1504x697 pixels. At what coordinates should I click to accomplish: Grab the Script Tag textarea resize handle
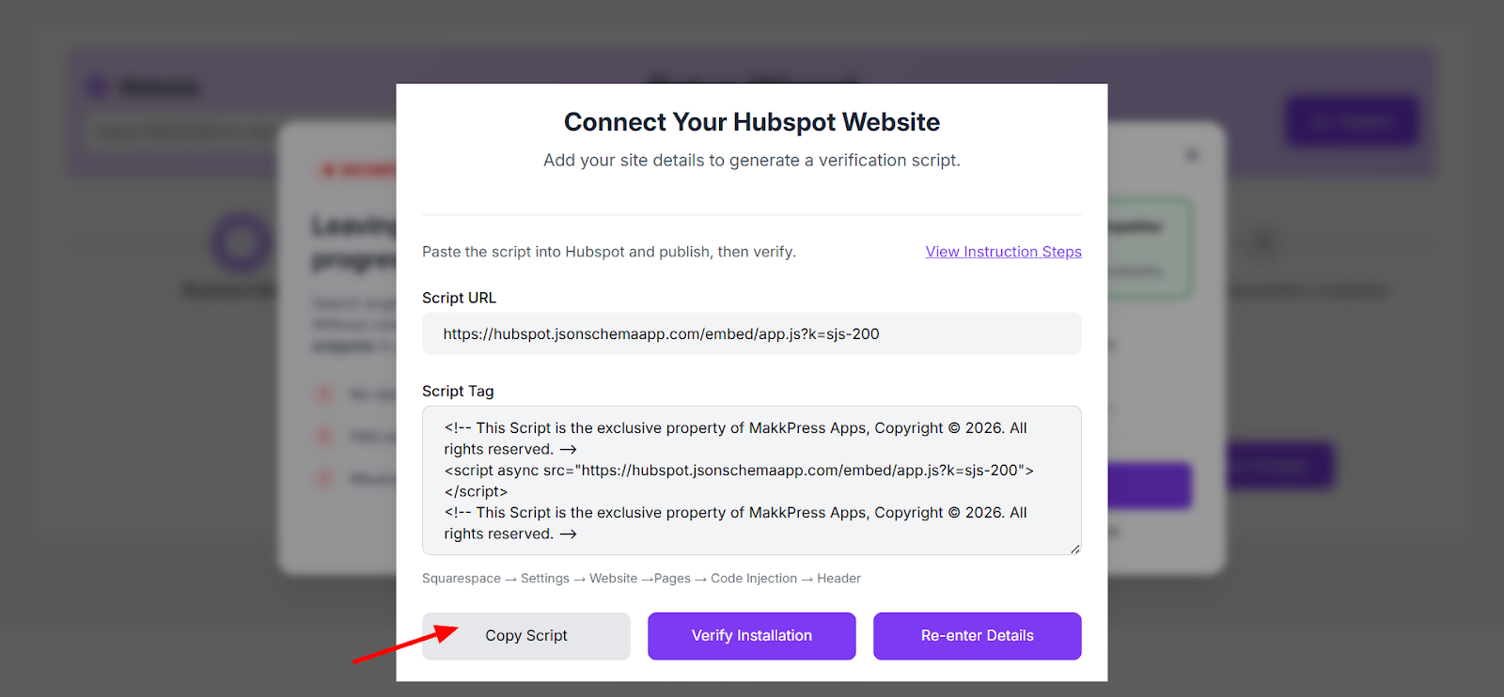coord(1074,549)
